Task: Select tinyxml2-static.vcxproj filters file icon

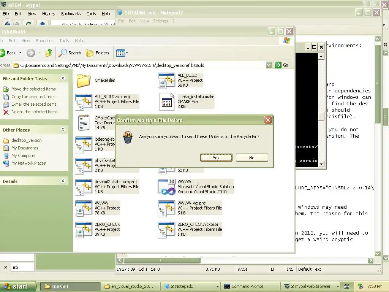Action: (84, 187)
